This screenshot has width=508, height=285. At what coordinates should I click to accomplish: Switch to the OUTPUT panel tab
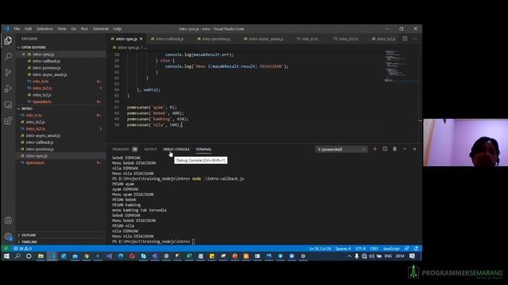coord(150,150)
